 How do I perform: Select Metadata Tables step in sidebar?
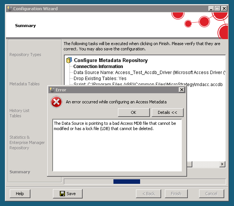pyautogui.click(x=24, y=84)
